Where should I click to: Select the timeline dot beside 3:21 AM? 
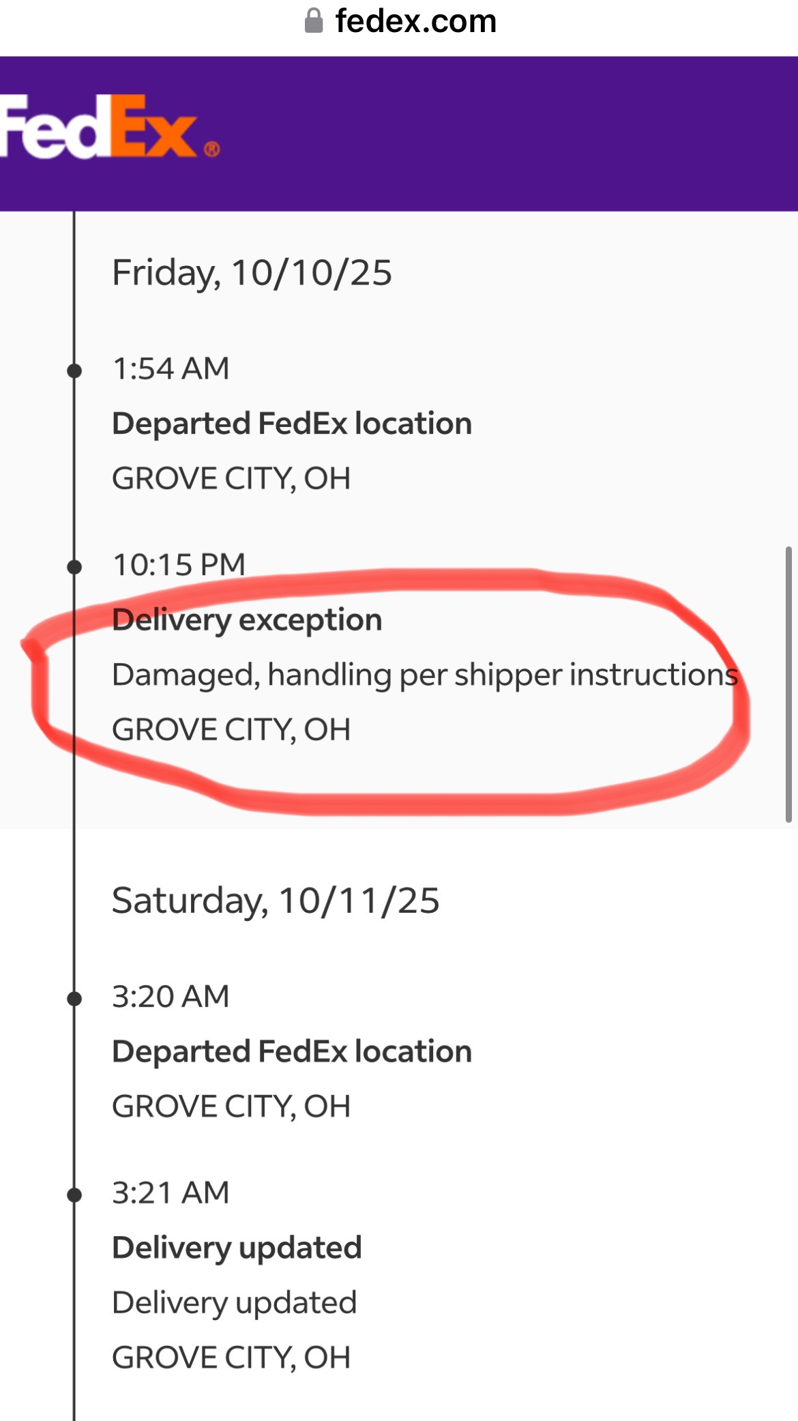(74, 1195)
